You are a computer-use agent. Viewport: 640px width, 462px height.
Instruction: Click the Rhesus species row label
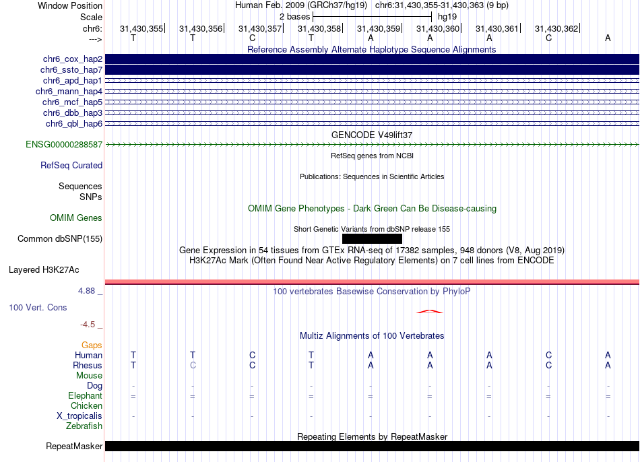pyautogui.click(x=88, y=365)
